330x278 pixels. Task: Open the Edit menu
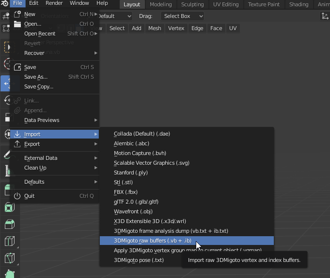click(33, 3)
